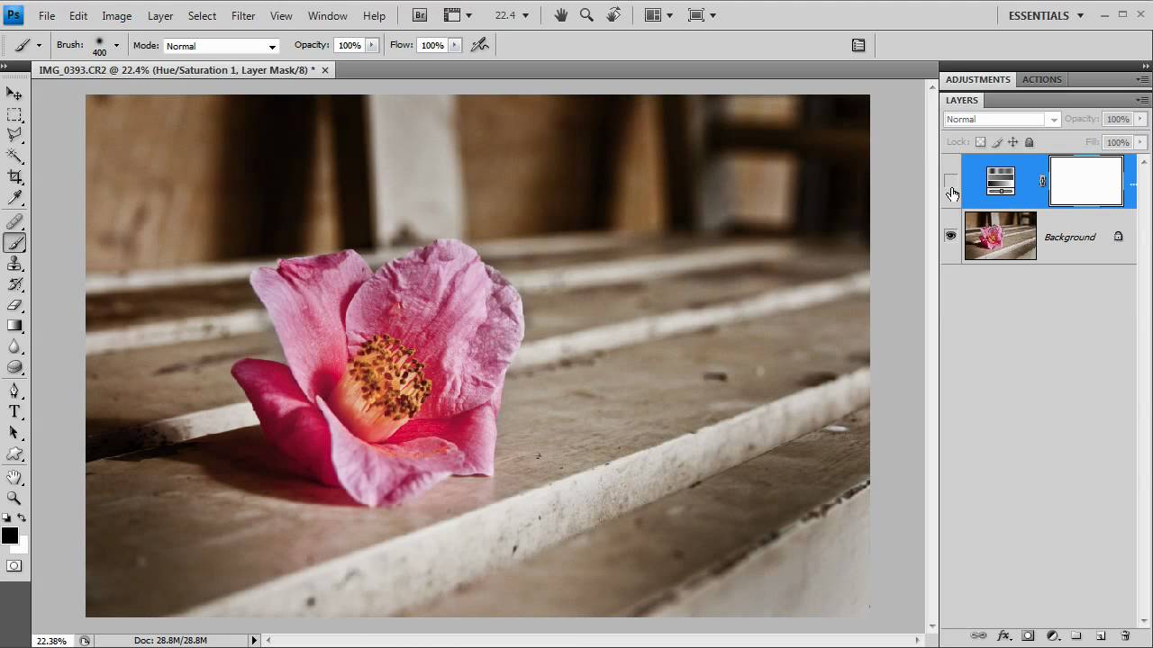Screen dimensions: 1153x648
Task: Open the Filter menu
Action: (x=243, y=15)
